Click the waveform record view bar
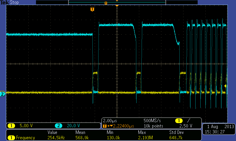The image size is (236, 141). coord(117,2)
